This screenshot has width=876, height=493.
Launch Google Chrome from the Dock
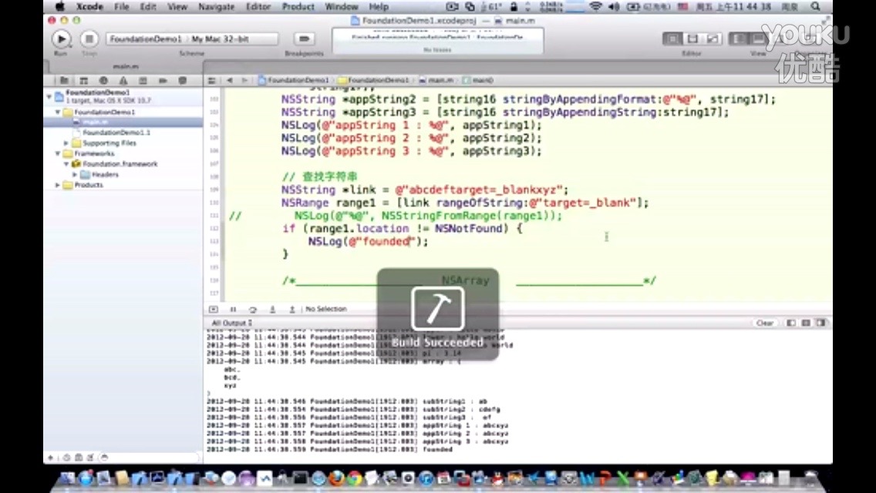click(354, 478)
